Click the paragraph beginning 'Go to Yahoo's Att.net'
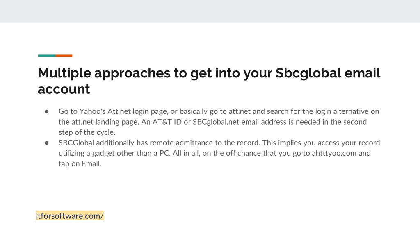 (219, 122)
